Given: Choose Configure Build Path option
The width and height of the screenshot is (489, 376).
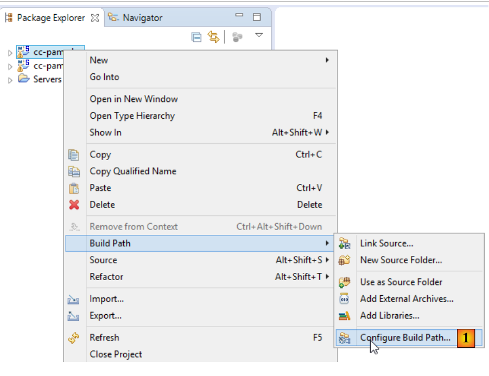Looking at the screenshot, I should 405,337.
